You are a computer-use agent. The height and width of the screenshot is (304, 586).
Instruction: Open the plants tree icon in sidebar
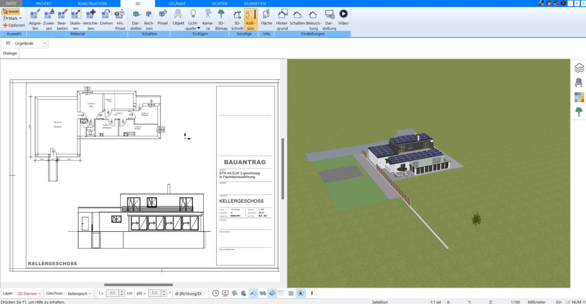coord(579,112)
